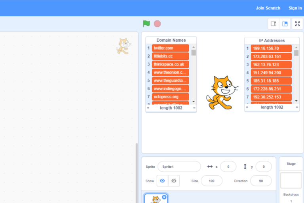Screen dimensions: 304x203
Task: Click the IP Addresses scrollbar thumb
Action: click(296, 53)
